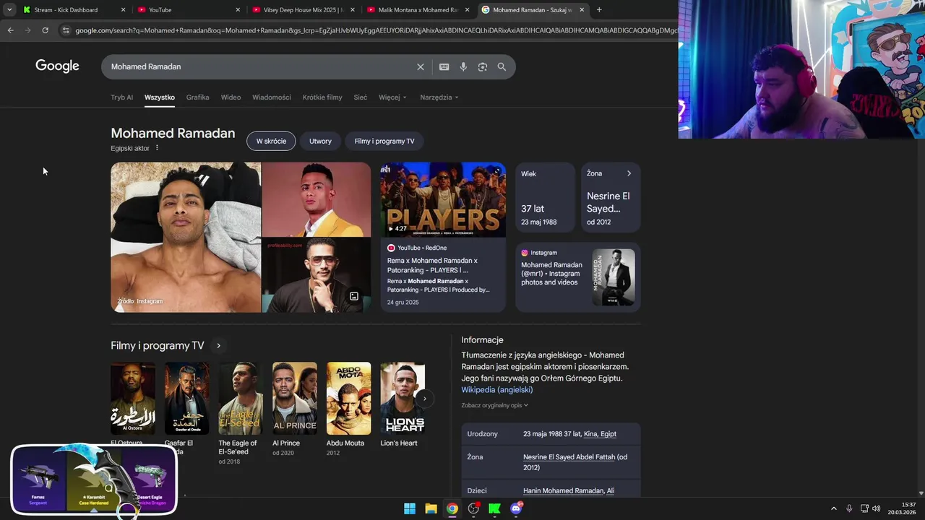
Task: Expand the Więcej dropdown
Action: [392, 97]
